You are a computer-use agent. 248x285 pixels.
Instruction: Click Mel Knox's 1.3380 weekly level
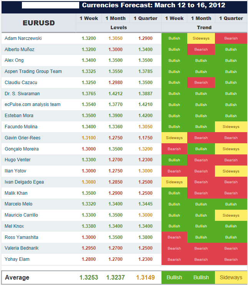[89, 226]
